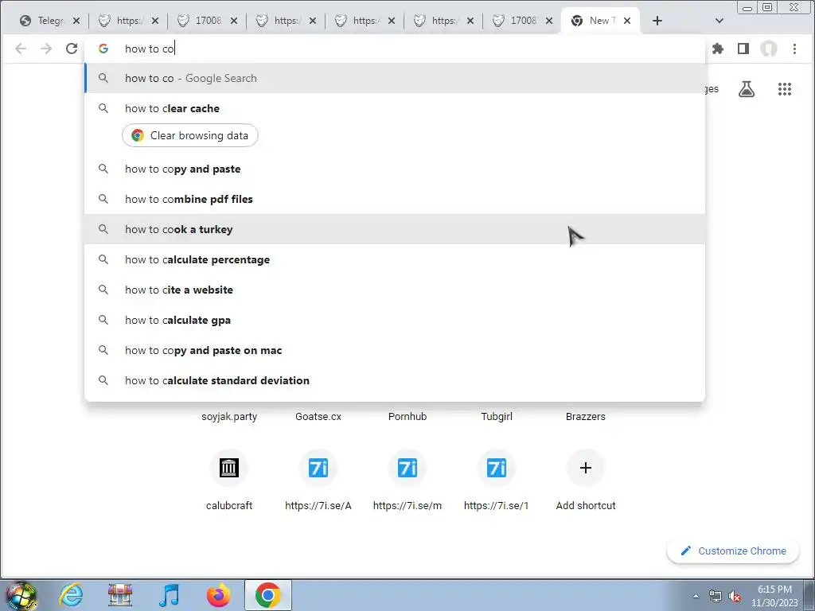Launch Internet Explorer from the taskbar
The height and width of the screenshot is (611, 815).
click(71, 595)
